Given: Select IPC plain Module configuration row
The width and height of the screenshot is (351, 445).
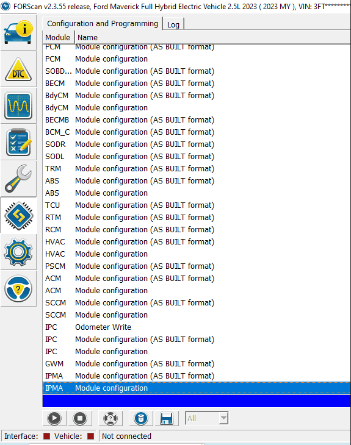Looking at the screenshot, I should click(197, 352).
